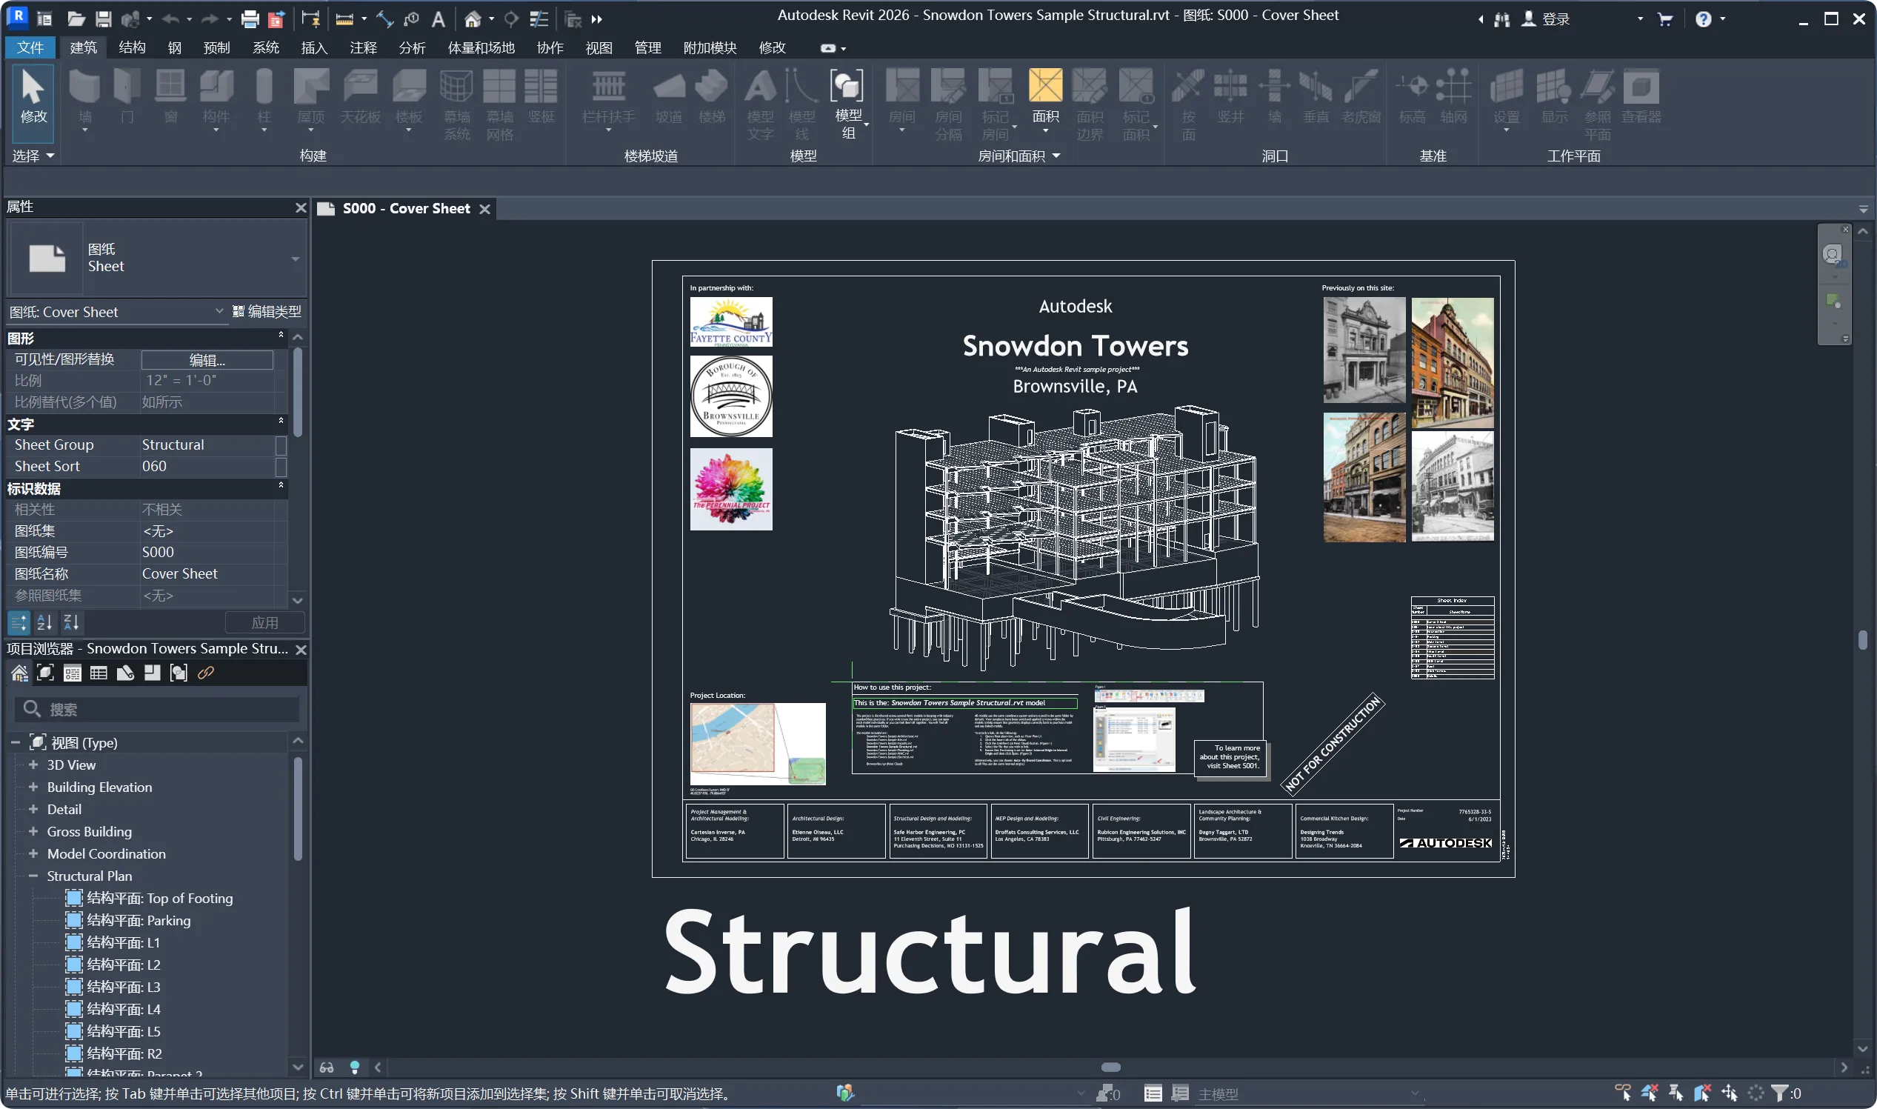The width and height of the screenshot is (1877, 1109).
Task: Click the Print icon in quick access toolbar
Action: point(250,19)
